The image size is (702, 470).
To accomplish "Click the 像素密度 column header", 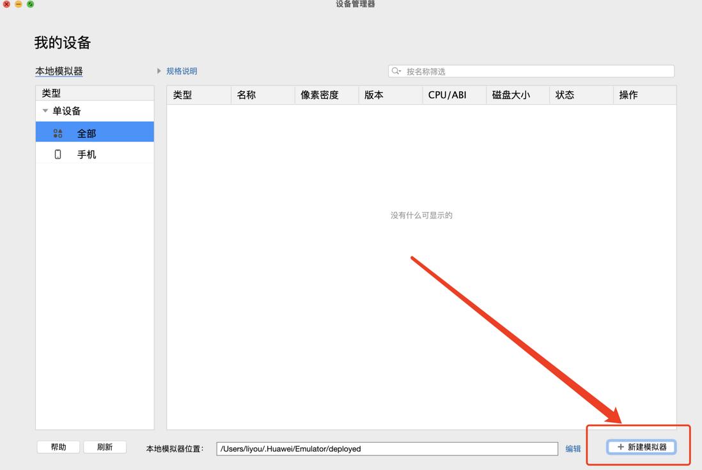I will 327,95.
